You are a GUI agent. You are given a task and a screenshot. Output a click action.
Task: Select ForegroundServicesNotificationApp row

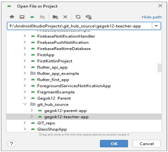84,86
